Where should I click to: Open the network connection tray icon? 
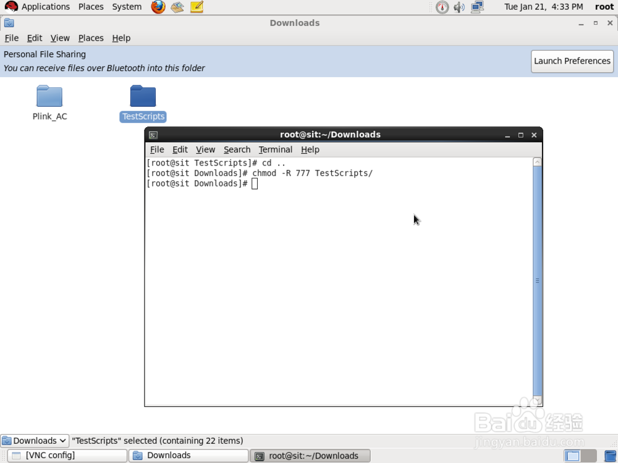point(477,7)
